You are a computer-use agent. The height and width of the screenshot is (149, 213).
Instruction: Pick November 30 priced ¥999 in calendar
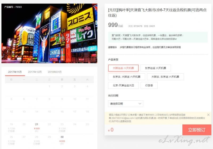tap(62, 140)
